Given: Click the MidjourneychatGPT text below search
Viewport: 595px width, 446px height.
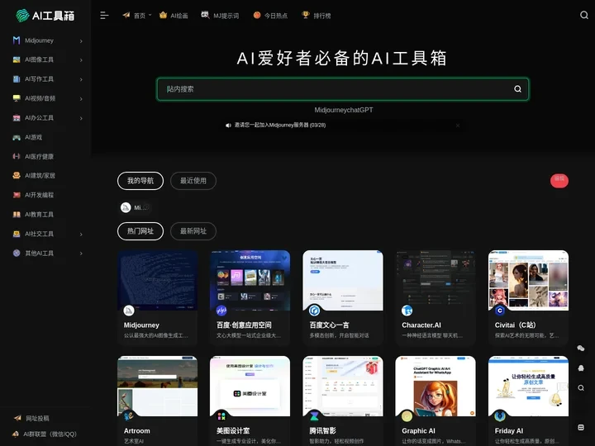Looking at the screenshot, I should (344, 110).
